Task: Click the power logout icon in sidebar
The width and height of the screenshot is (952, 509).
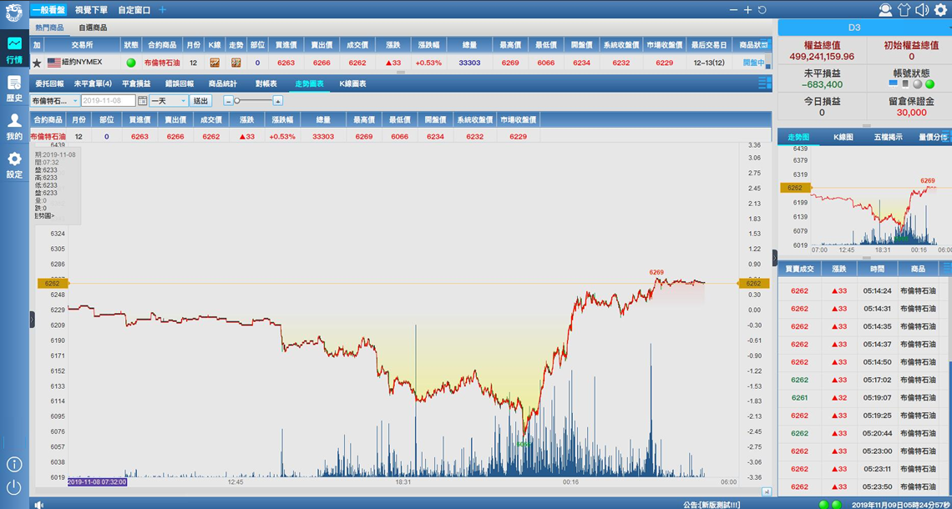Action: tap(14, 487)
